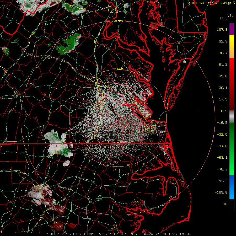The height and width of the screenshot is (236, 236).
Task: Click the 76.7 velocity scale value
Action: coord(223,53)
